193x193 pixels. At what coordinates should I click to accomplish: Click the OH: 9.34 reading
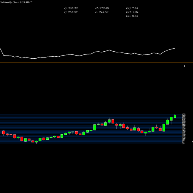coord(132,12)
